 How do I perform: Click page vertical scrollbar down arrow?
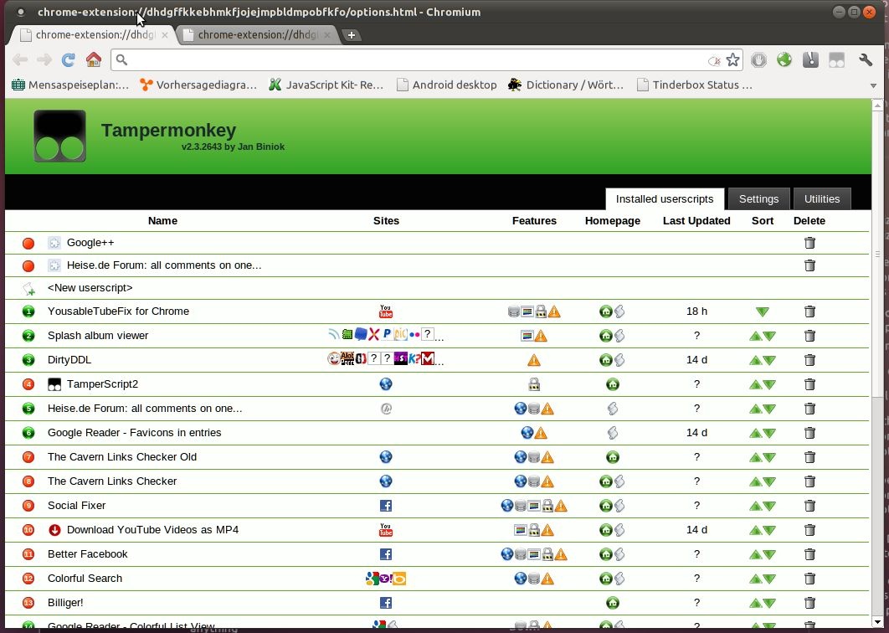877,622
